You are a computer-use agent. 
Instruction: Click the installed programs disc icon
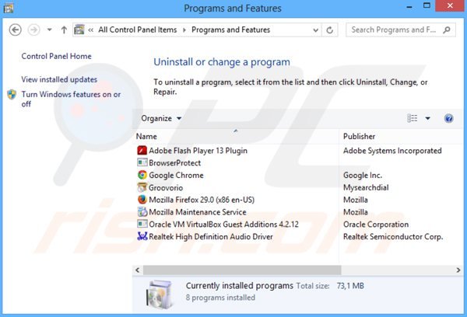[x=160, y=294]
